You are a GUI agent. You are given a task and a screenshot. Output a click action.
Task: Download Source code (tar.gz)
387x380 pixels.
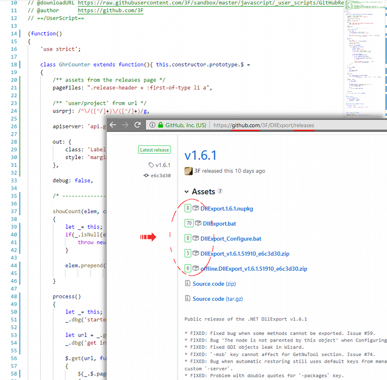click(x=217, y=299)
